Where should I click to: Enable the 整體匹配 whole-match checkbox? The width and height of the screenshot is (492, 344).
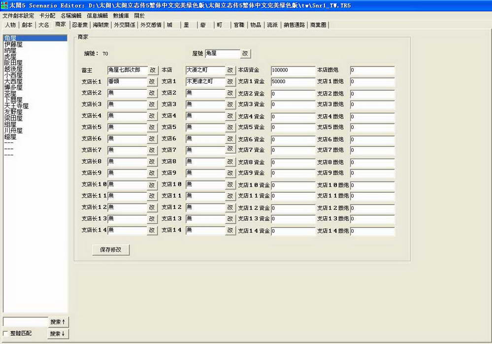6,334
